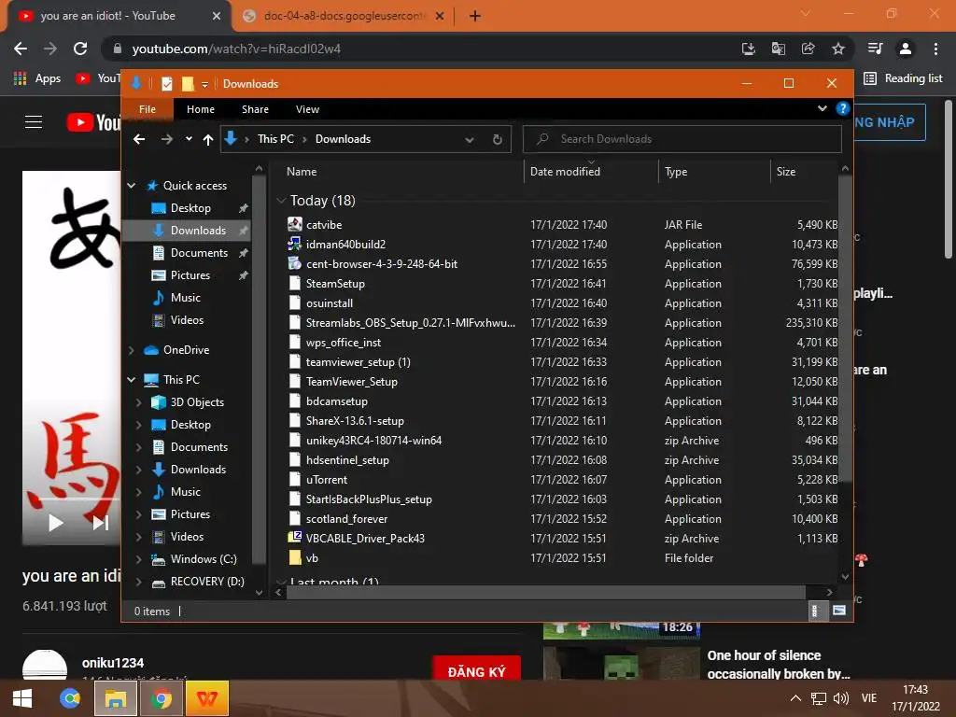Sort files by Date modified column
The width and height of the screenshot is (956, 717).
point(565,172)
